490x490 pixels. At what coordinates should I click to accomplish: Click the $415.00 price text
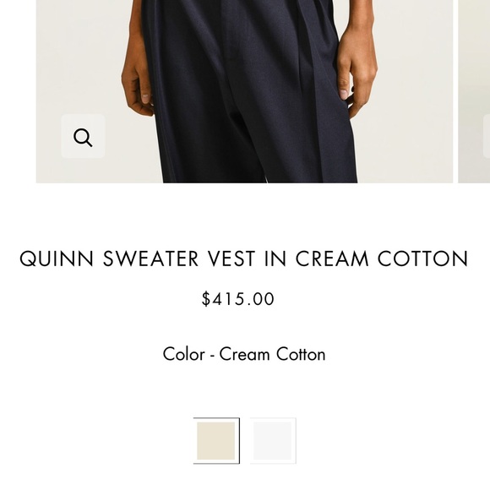point(237,299)
